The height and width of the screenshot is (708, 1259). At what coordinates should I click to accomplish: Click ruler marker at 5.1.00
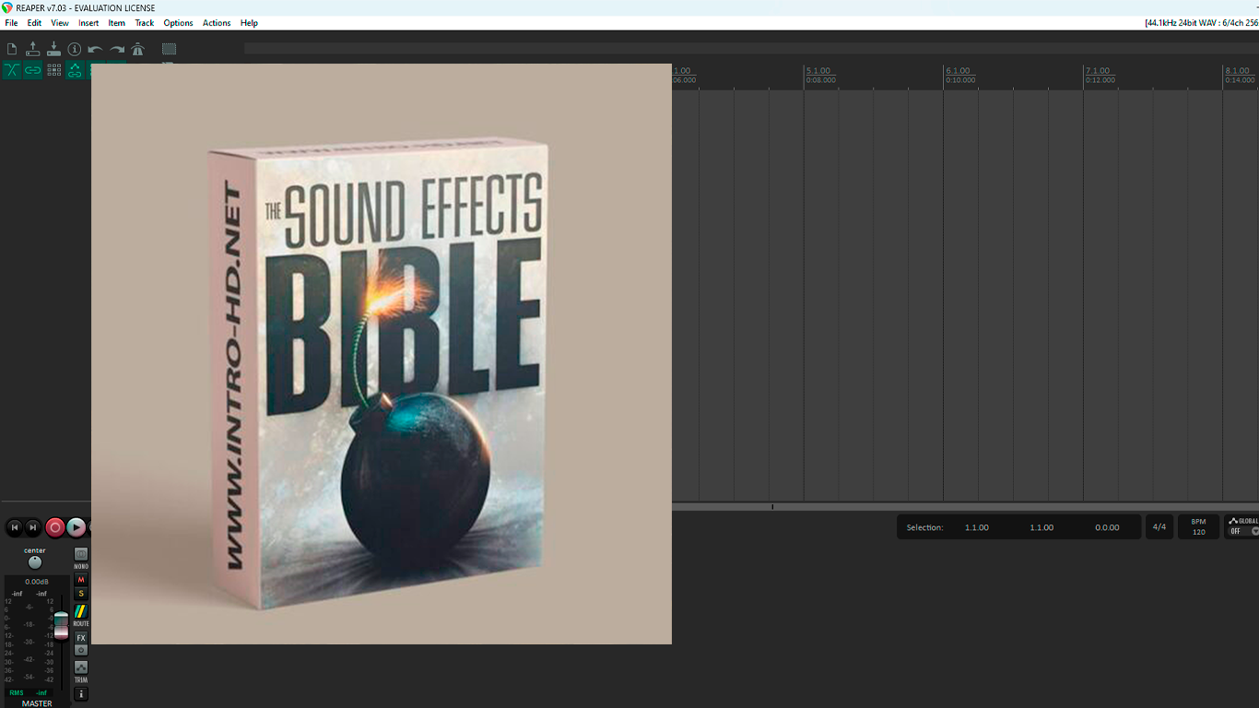click(818, 71)
